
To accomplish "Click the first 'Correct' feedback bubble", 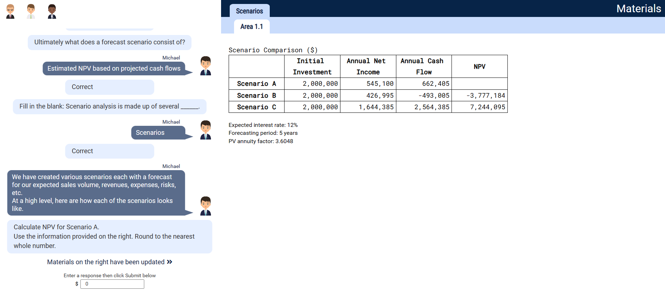I will (x=110, y=87).
